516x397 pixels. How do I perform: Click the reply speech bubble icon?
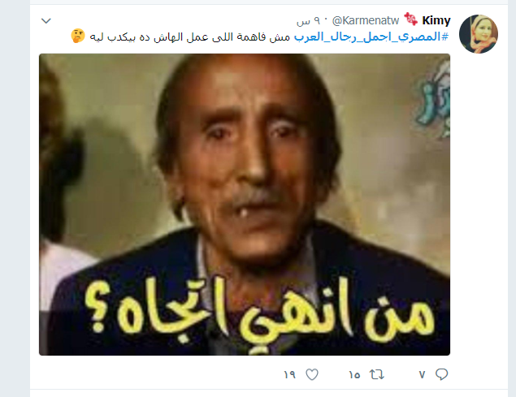pos(441,374)
